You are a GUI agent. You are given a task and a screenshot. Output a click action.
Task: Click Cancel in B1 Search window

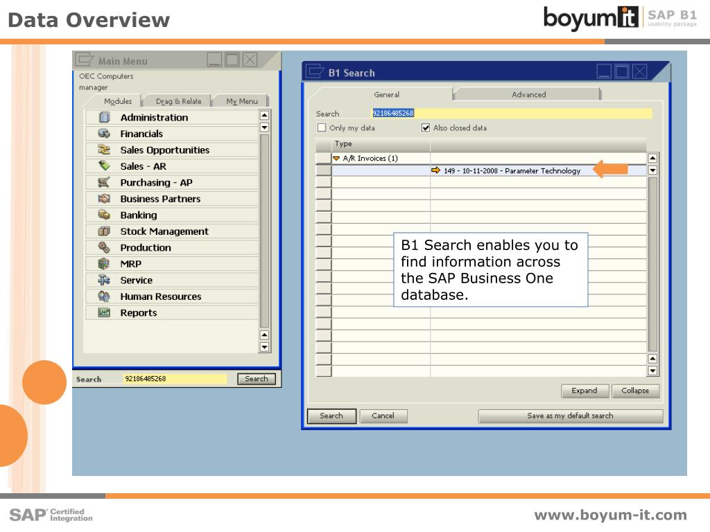tap(383, 416)
